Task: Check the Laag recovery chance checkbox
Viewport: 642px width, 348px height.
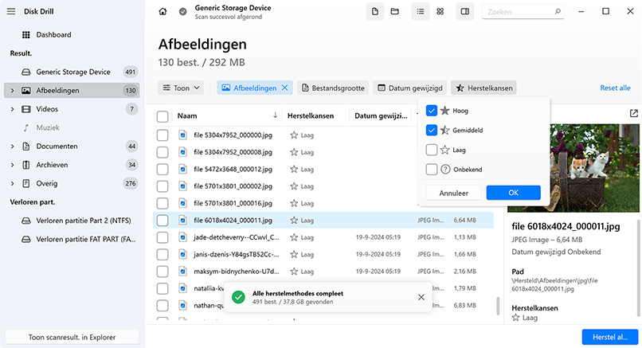Action: (432, 150)
